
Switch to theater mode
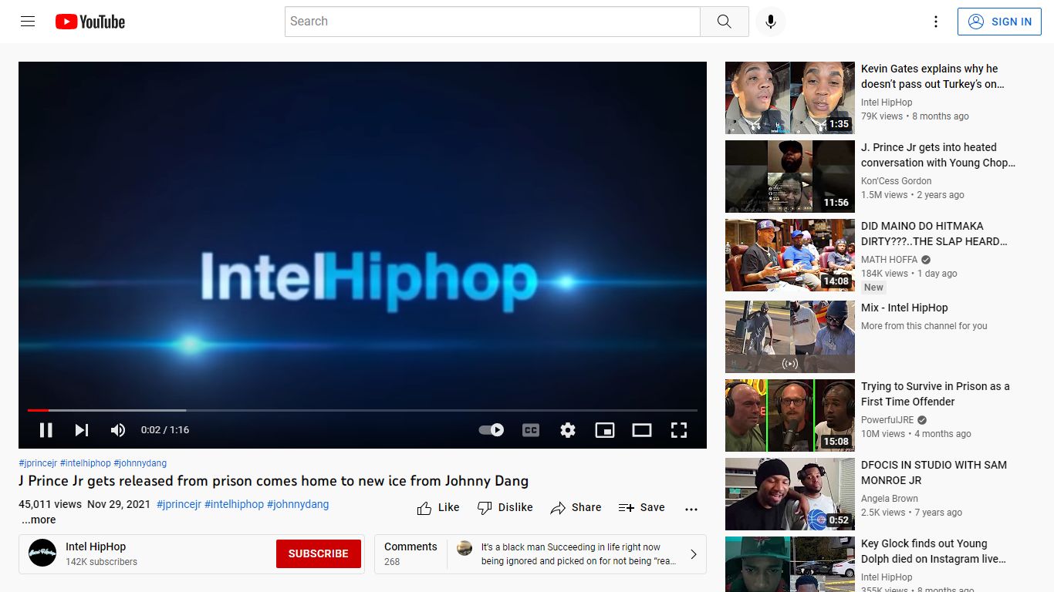coord(642,430)
